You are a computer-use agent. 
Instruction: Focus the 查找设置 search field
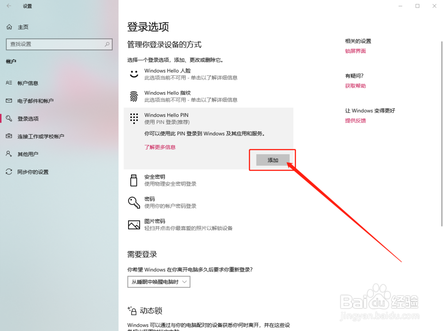point(59,44)
